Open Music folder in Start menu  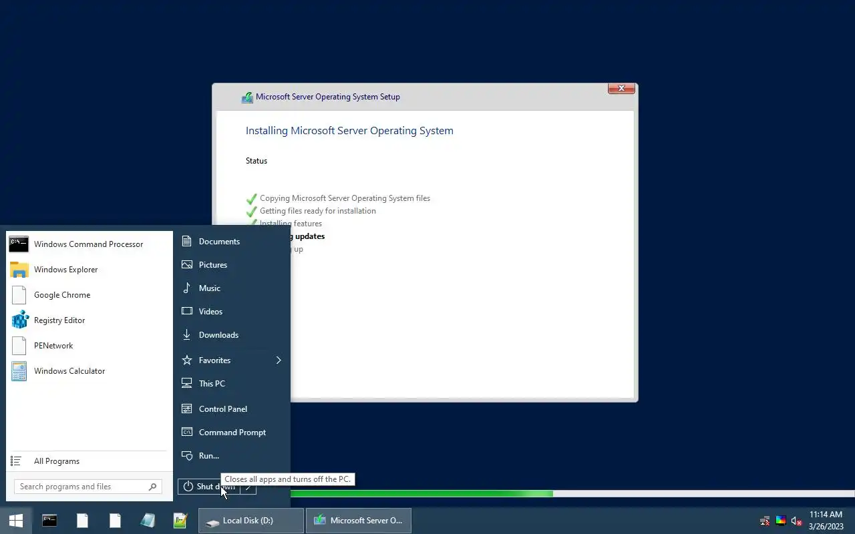click(232, 288)
